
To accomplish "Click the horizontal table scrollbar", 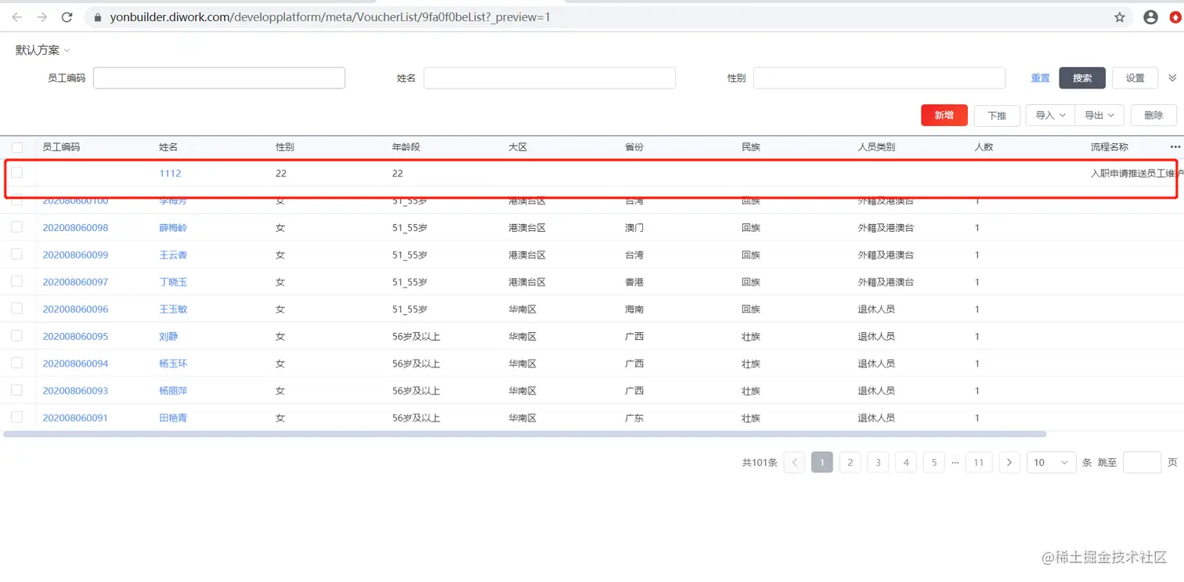I will [x=525, y=433].
